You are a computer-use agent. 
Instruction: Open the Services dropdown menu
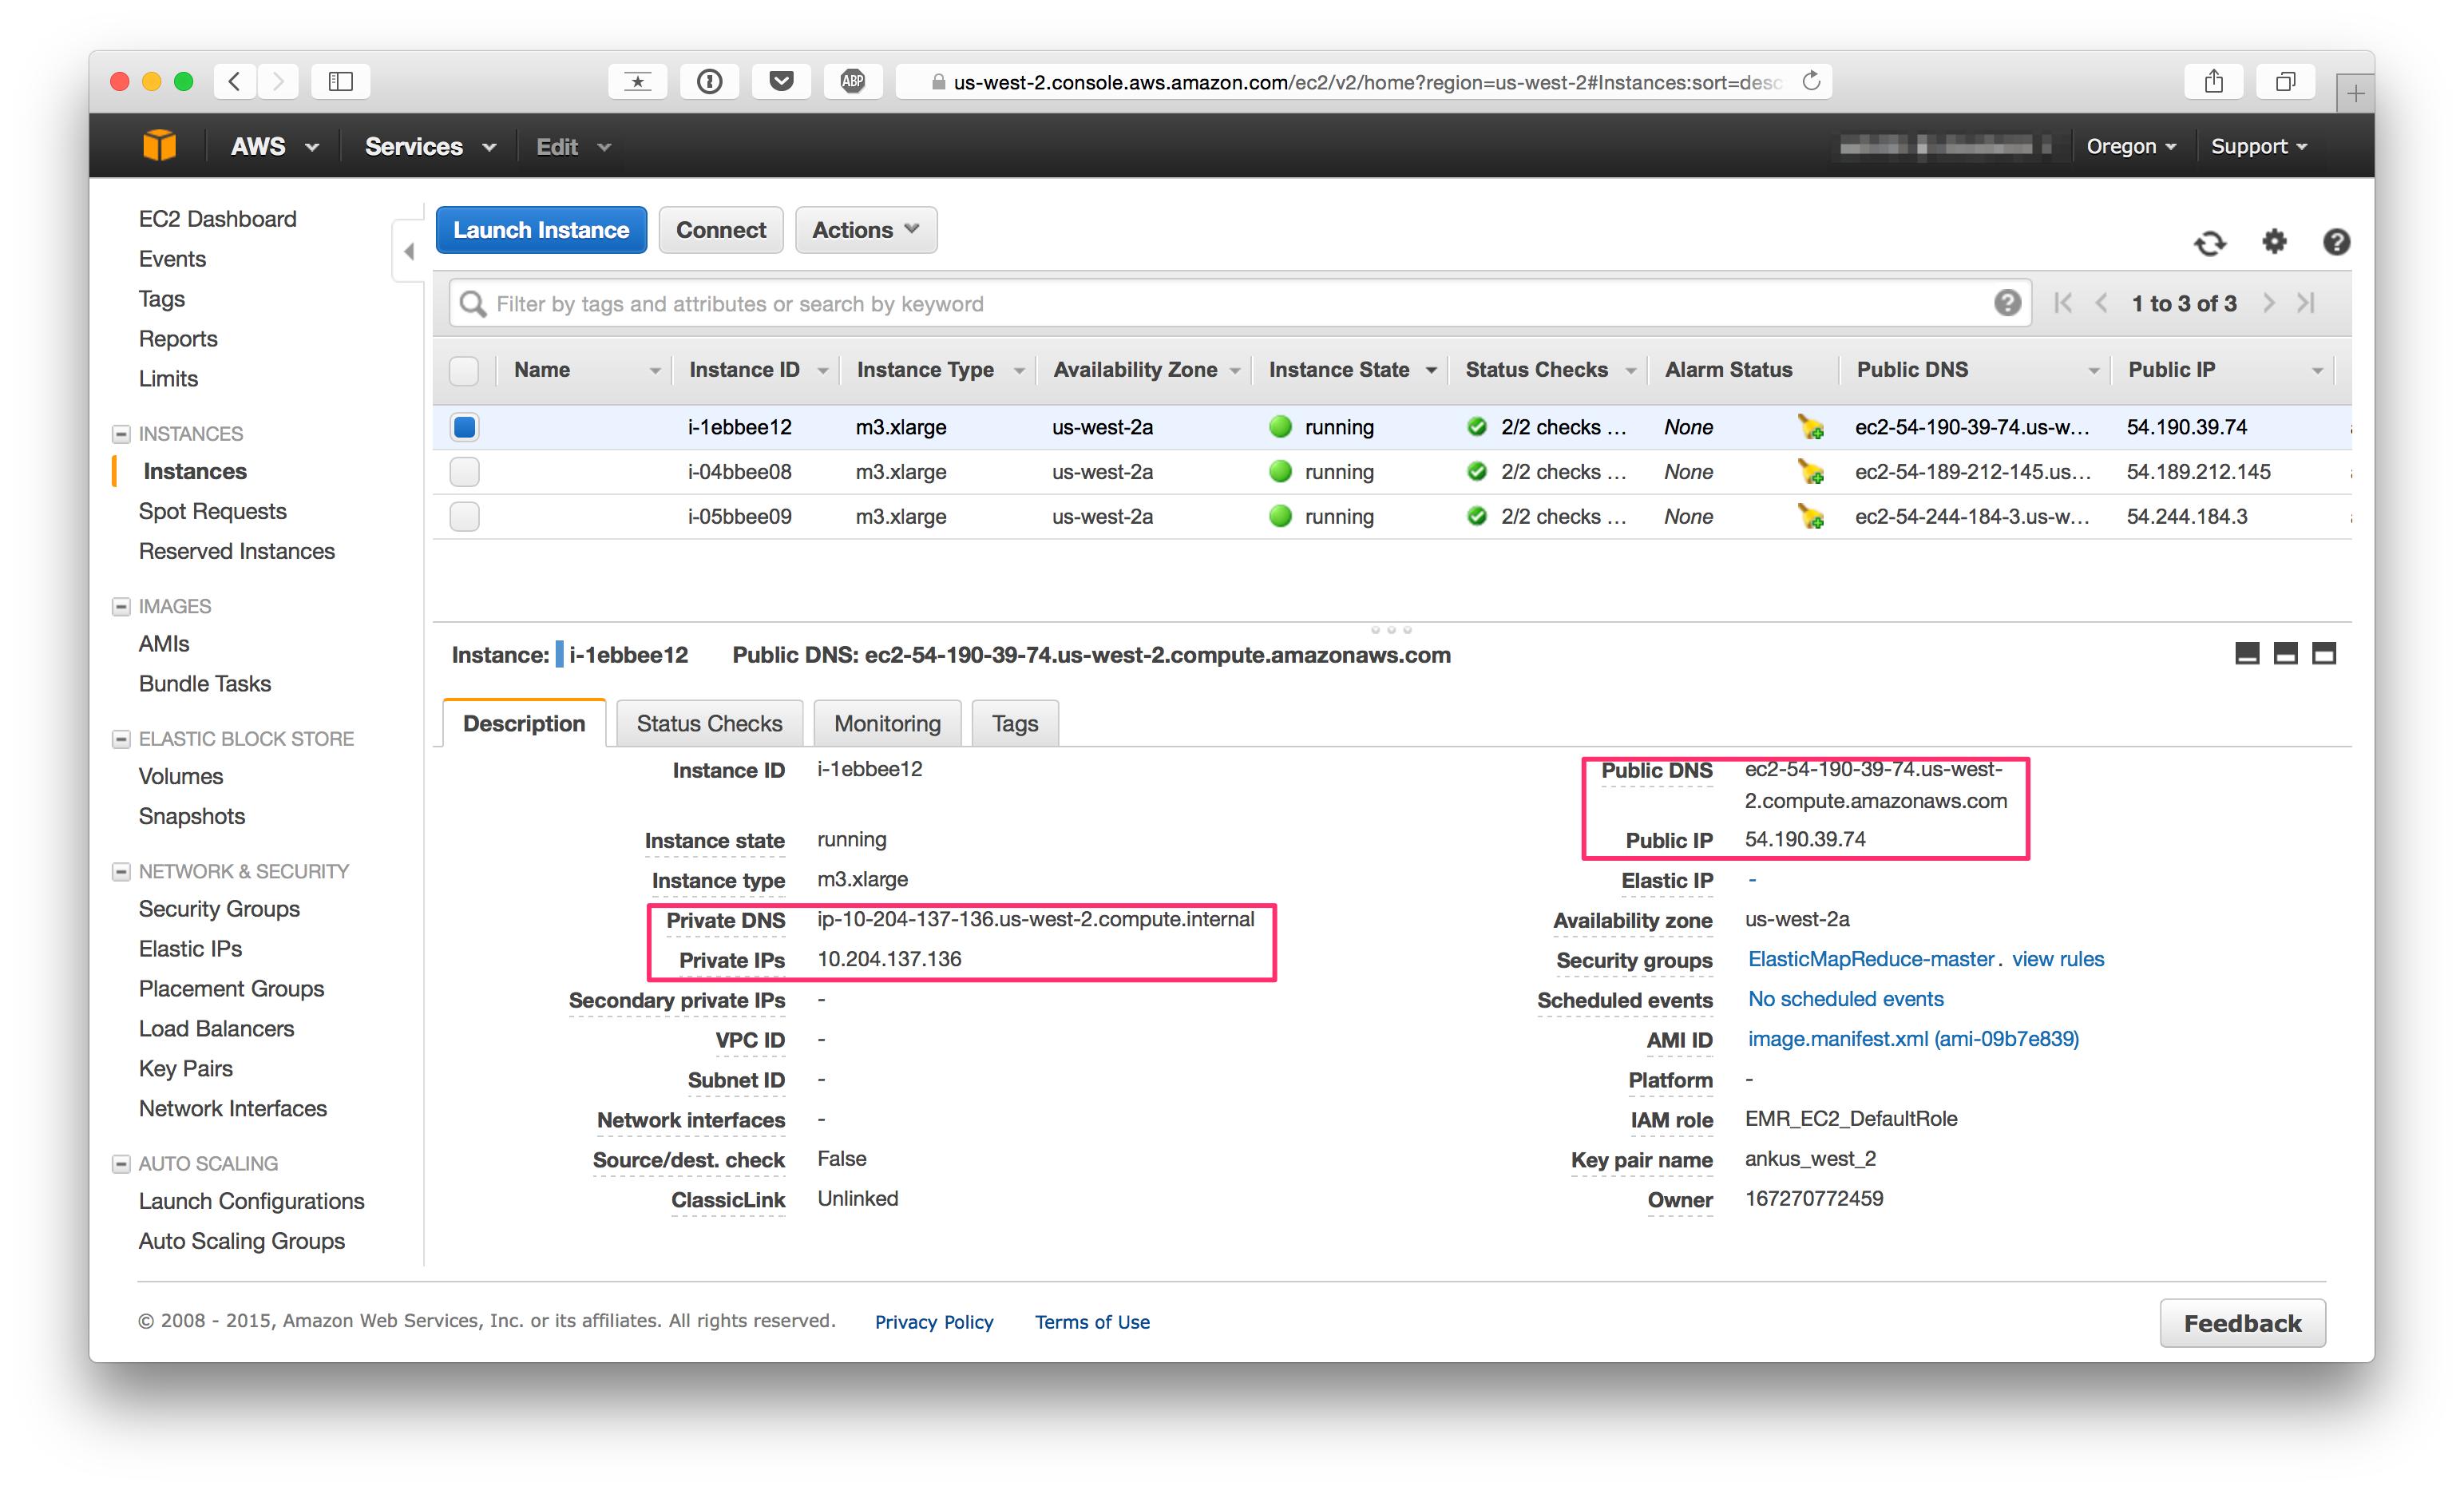430,146
